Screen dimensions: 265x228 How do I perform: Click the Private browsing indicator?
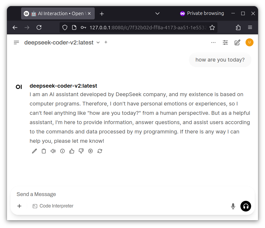pyautogui.click(x=202, y=13)
